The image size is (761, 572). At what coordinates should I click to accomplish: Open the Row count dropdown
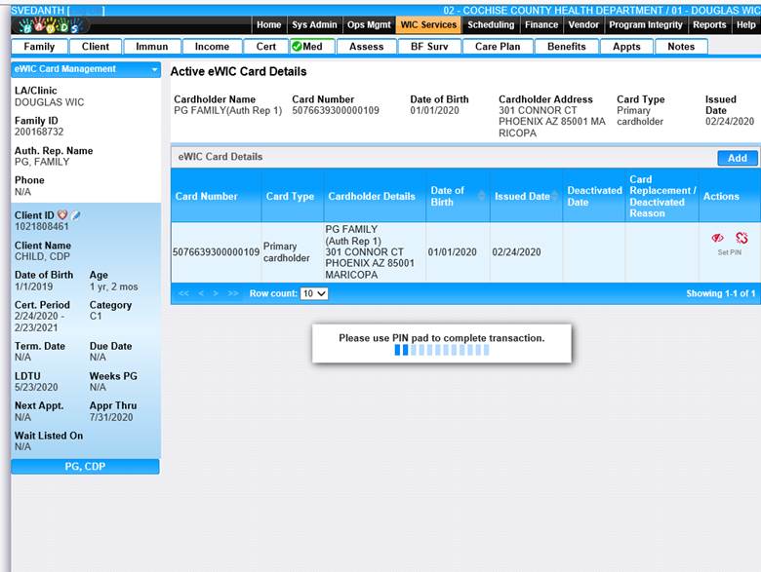314,293
